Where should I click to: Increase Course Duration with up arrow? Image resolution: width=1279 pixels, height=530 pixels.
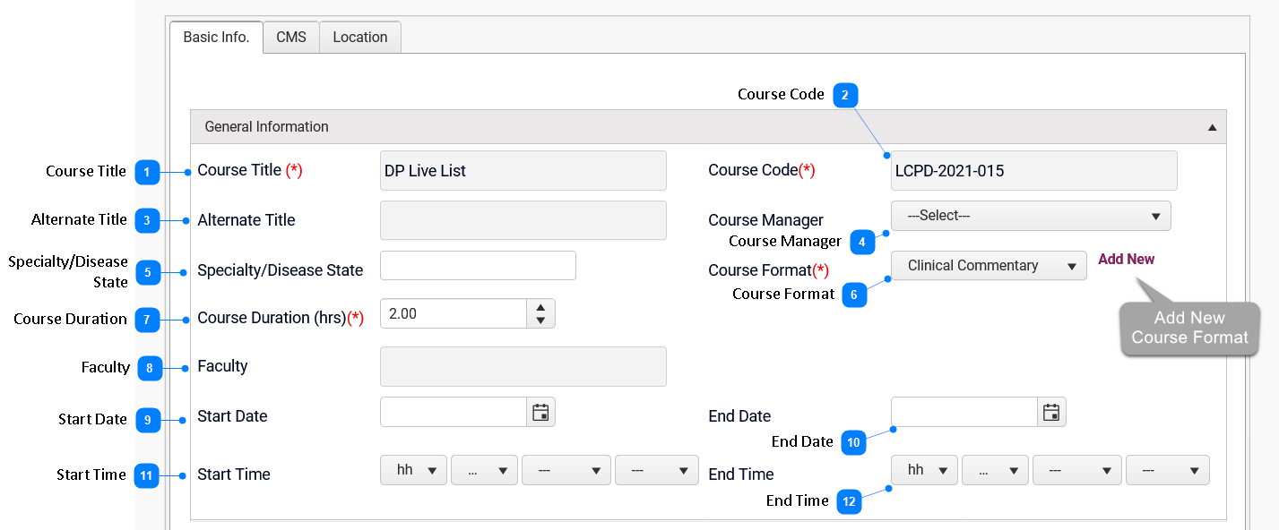(x=540, y=307)
